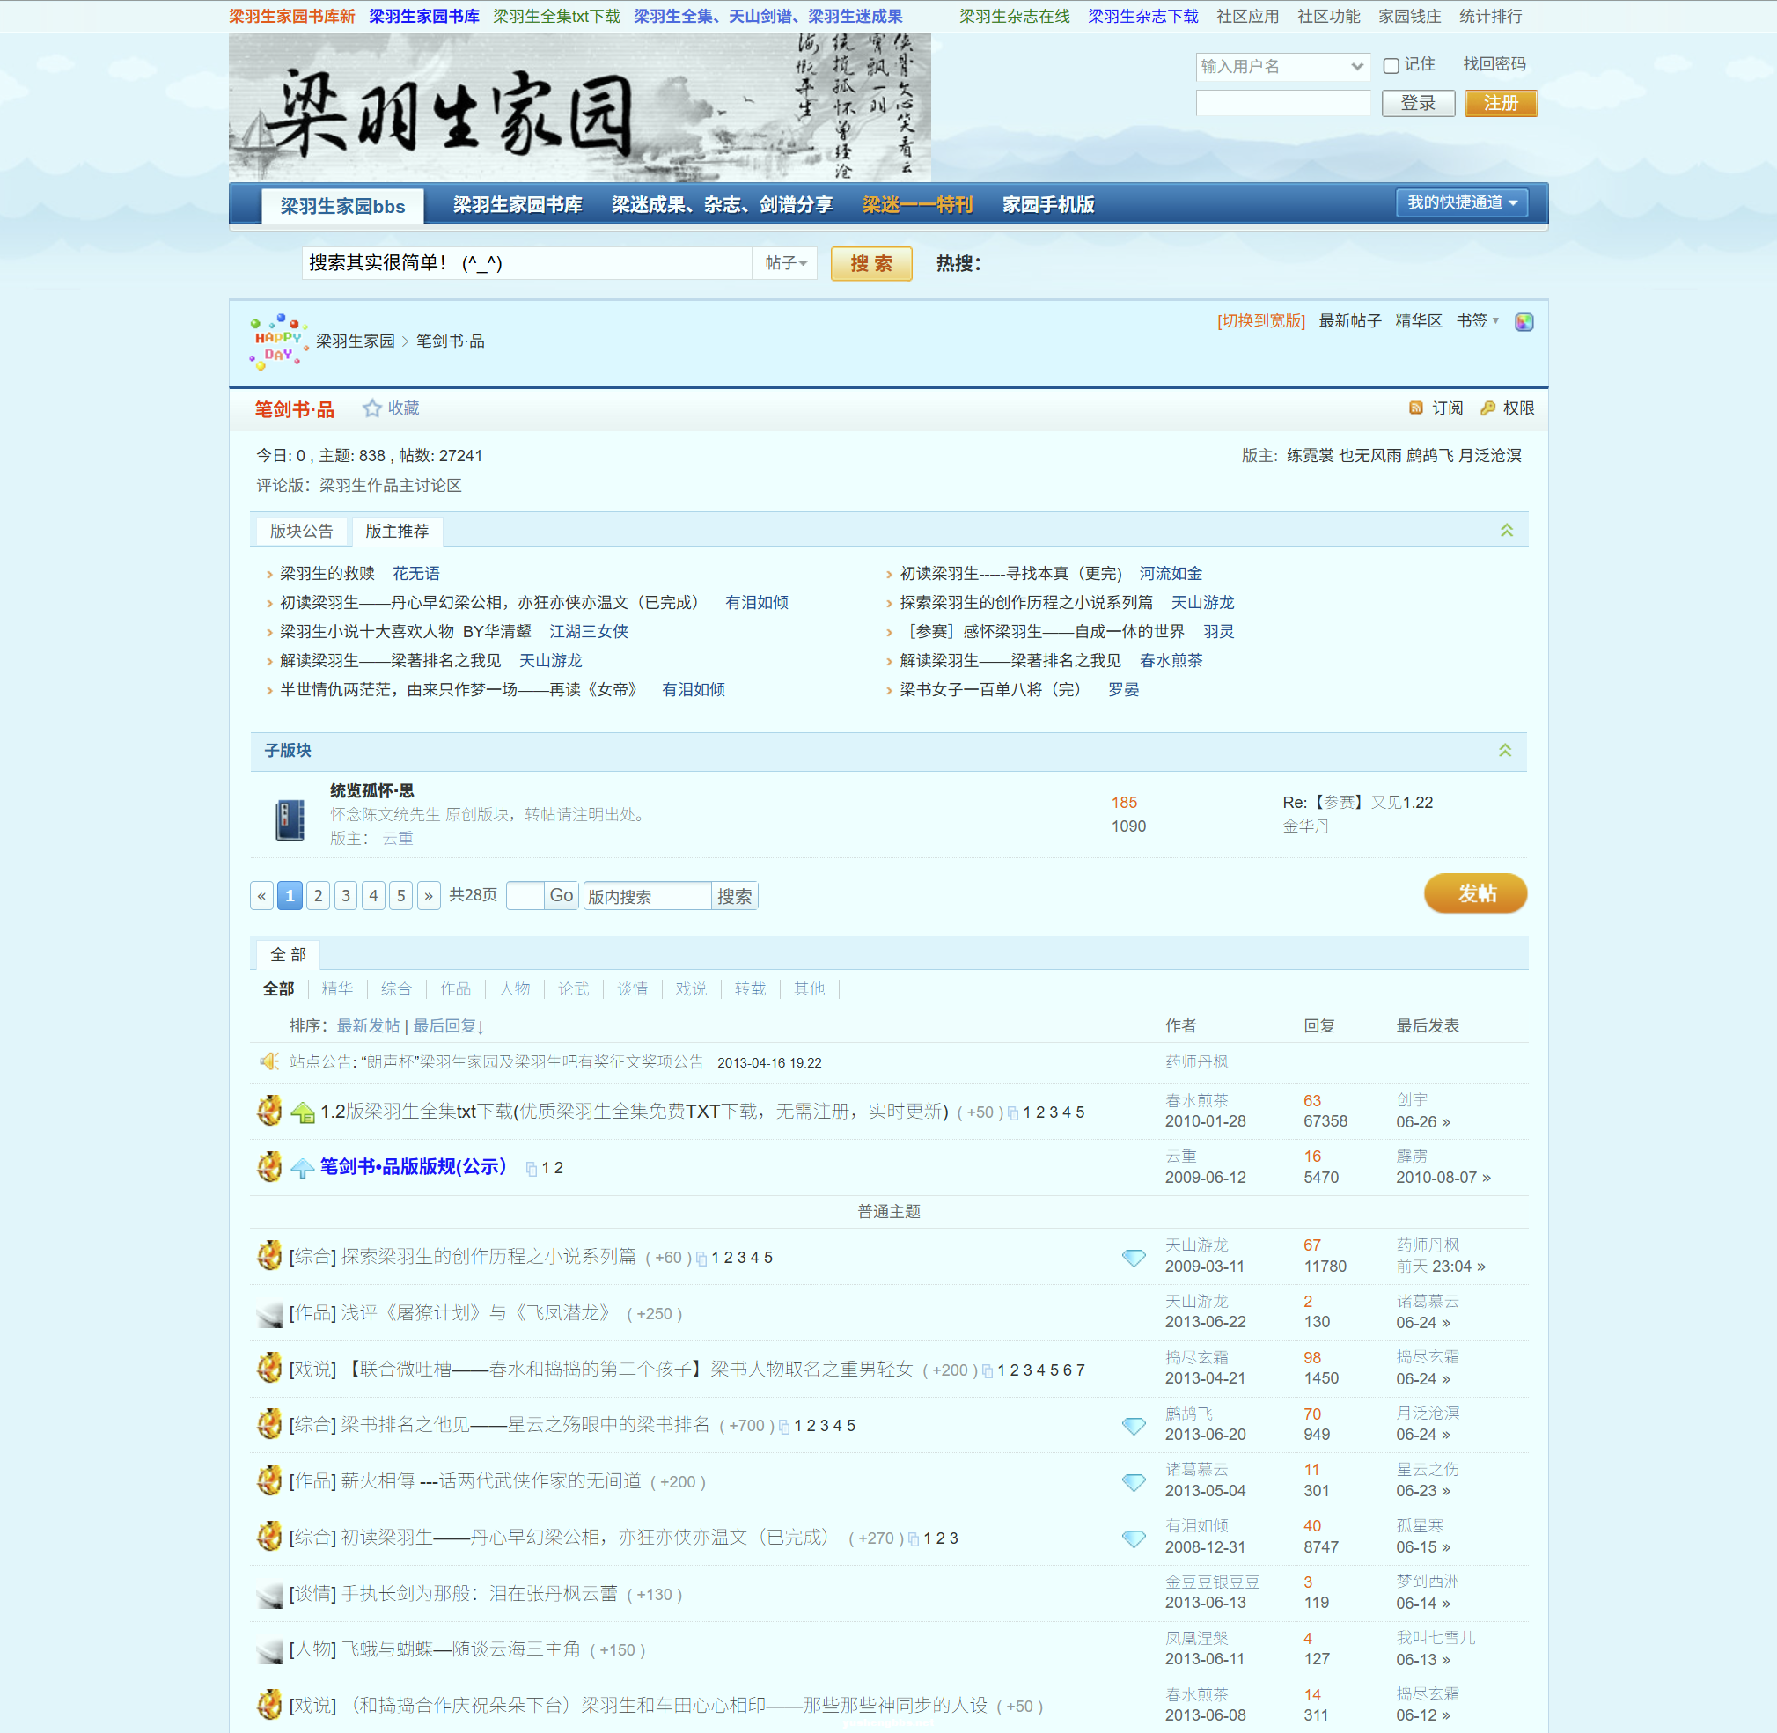This screenshot has width=1777, height=1733.
Task: Switch to the 梁迷——特刊 navigation tab
Action: (917, 205)
